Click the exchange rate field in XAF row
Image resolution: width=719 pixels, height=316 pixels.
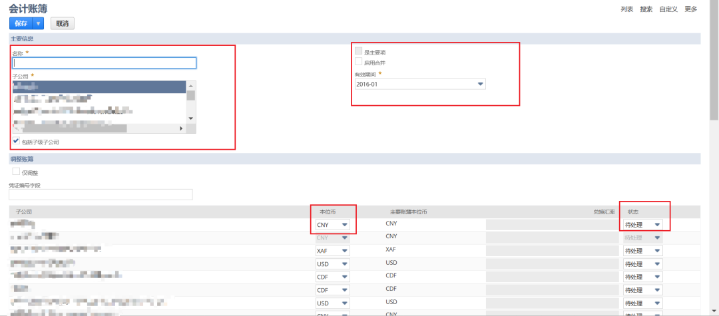coord(553,251)
